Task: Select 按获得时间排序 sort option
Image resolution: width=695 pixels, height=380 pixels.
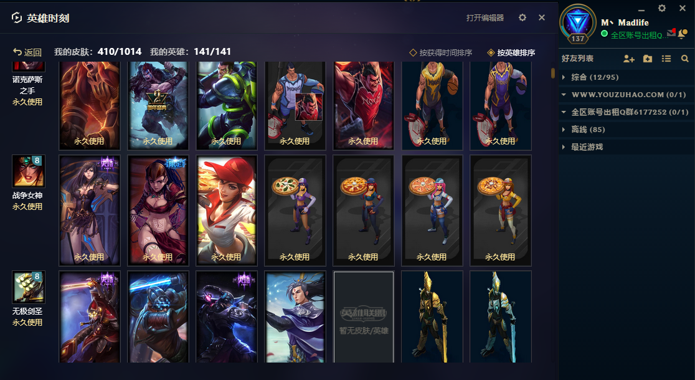Action: pyautogui.click(x=441, y=53)
